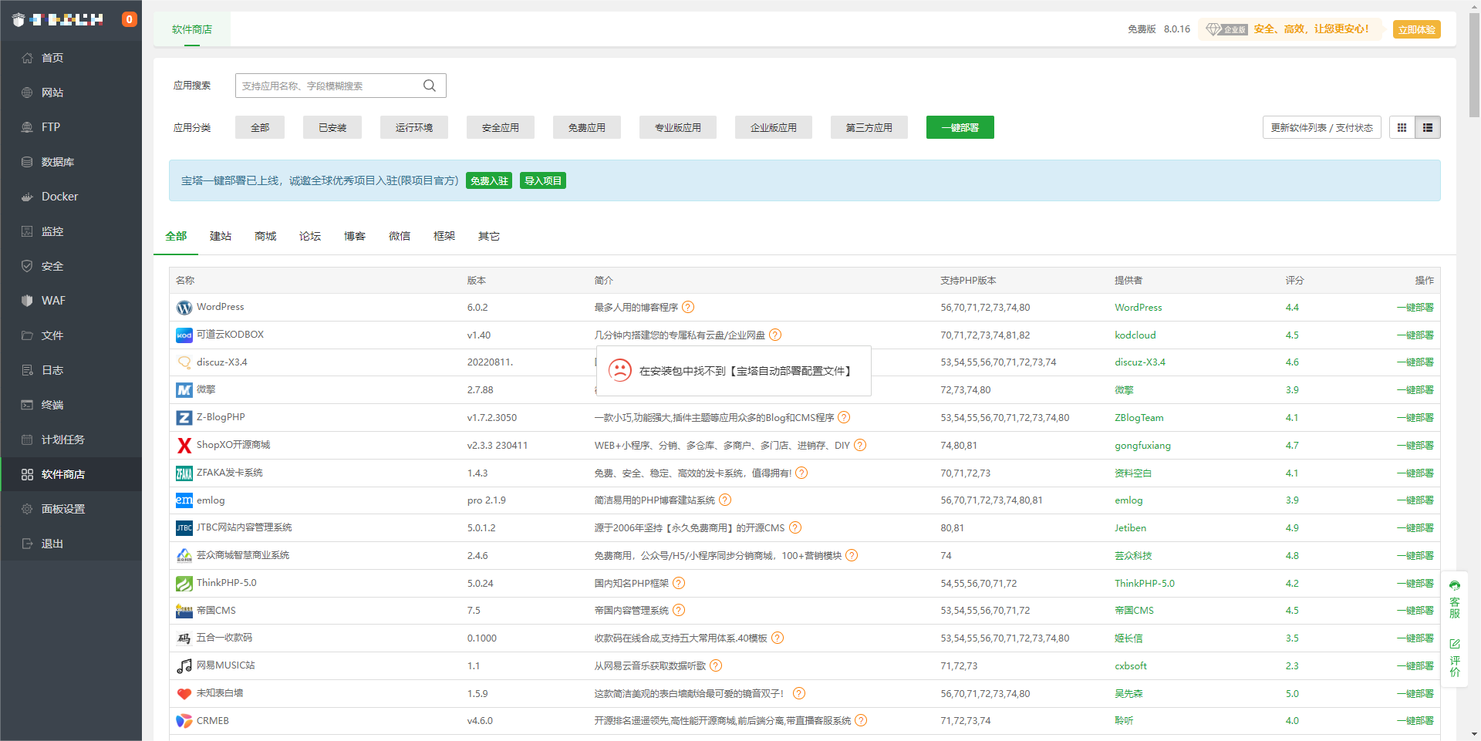1481x741 pixels.
Task: Click help icon beside ThinkPHP-5.0 description
Action: [x=679, y=583]
